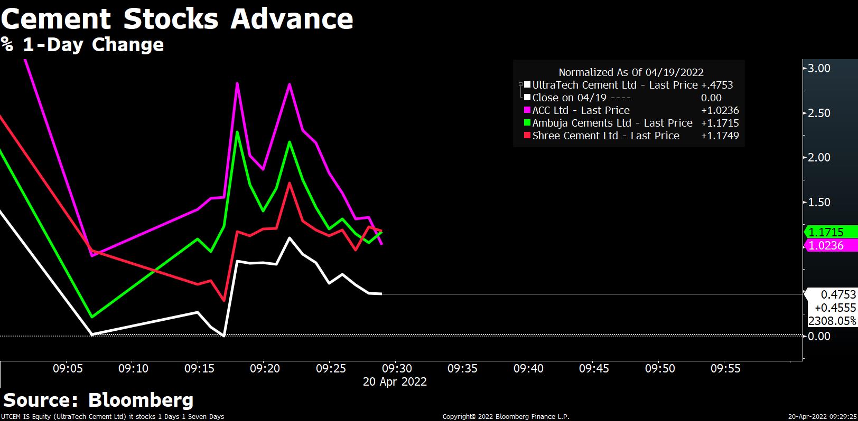The image size is (858, 421).
Task: Click the magenta 1.0236 price tag
Action: pyautogui.click(x=827, y=245)
